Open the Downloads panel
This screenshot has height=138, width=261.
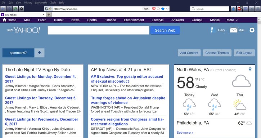coord(233,9)
